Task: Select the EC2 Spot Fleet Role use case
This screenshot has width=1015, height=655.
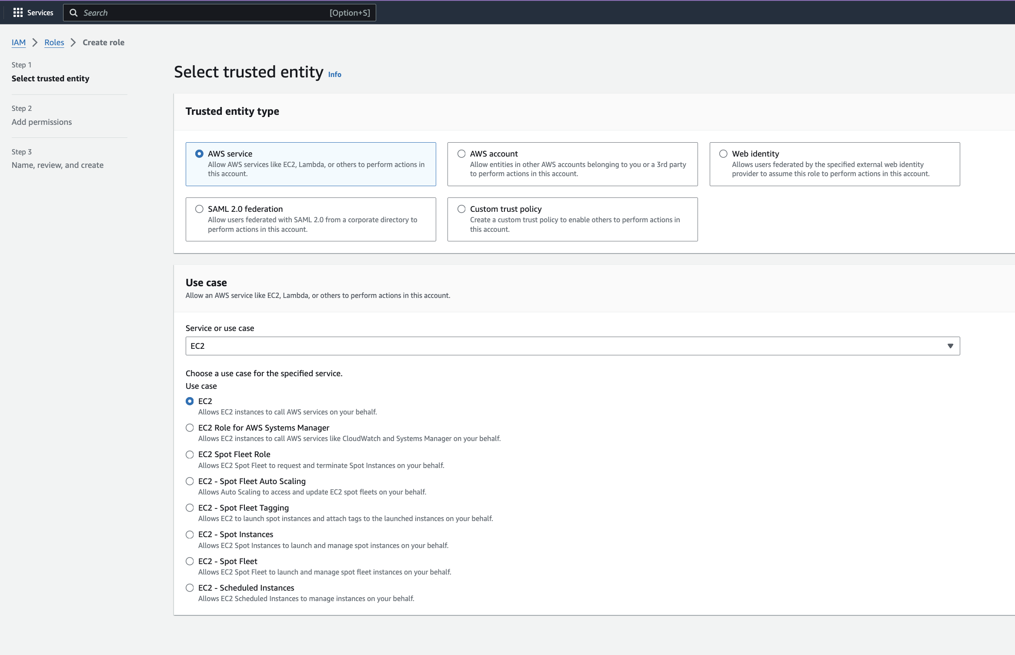Action: click(190, 454)
